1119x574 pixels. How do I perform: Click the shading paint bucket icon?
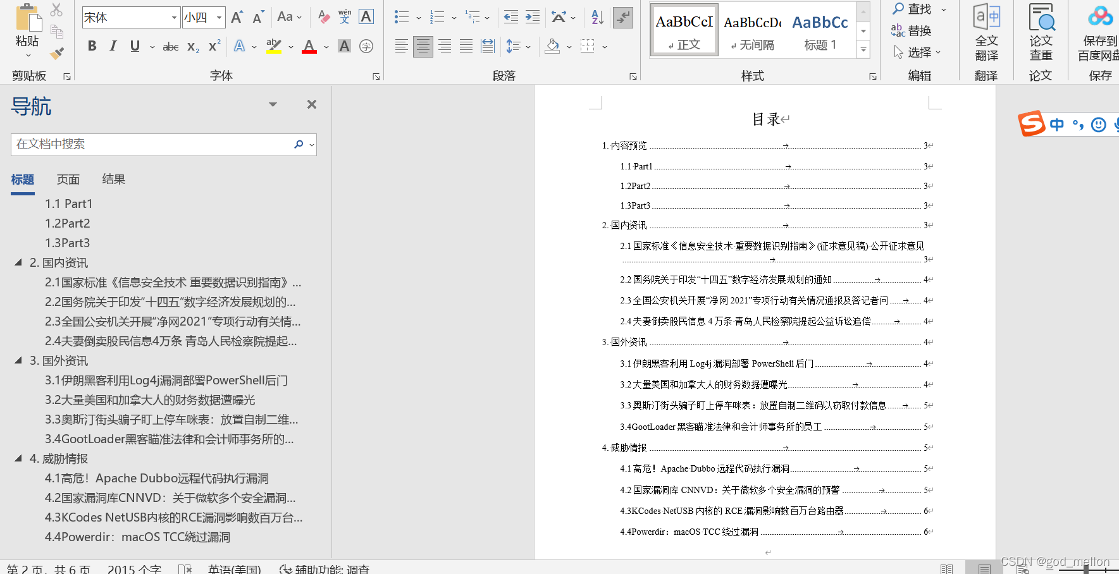pyautogui.click(x=553, y=46)
